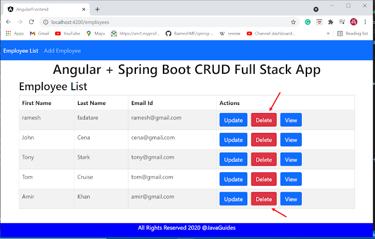
Task: View site information icon in address bar
Action: point(46,22)
